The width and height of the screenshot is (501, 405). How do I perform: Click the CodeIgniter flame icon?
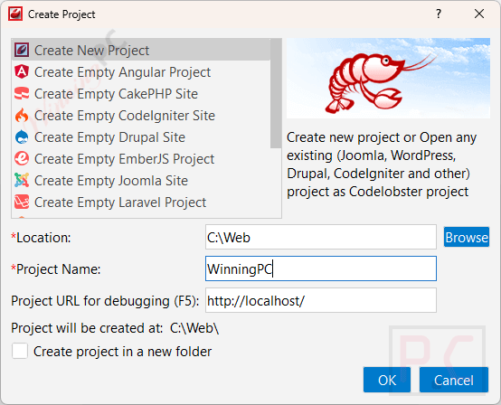pyautogui.click(x=22, y=116)
